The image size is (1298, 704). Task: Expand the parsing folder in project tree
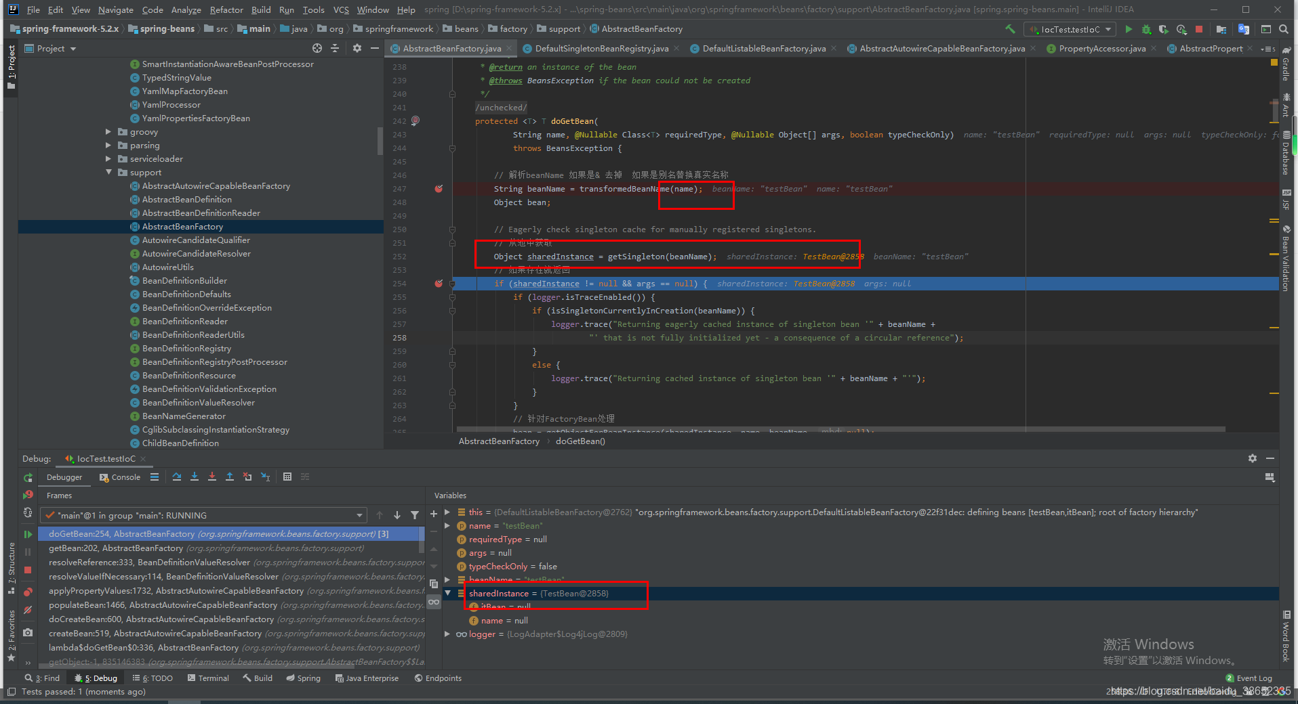pyautogui.click(x=108, y=146)
